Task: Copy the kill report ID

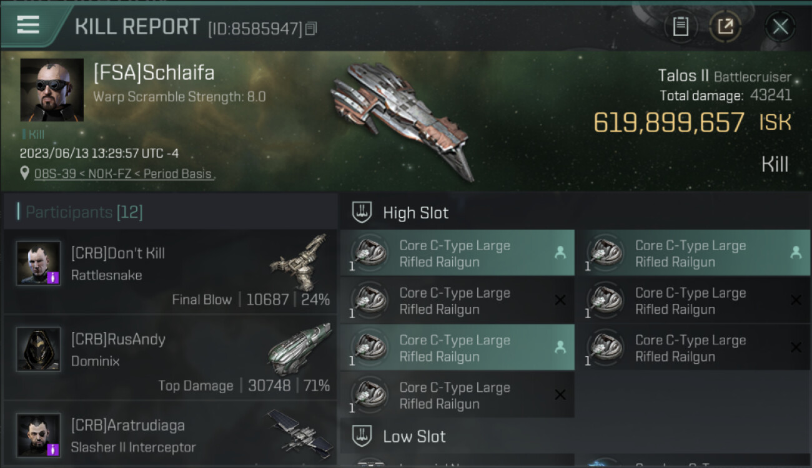Action: tap(311, 28)
